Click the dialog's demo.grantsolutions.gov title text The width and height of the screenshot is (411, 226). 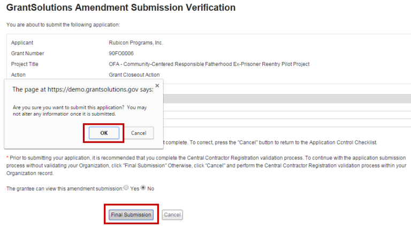click(x=82, y=90)
